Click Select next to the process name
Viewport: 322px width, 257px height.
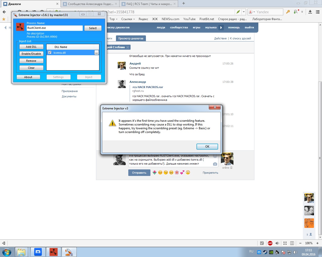coord(93,28)
